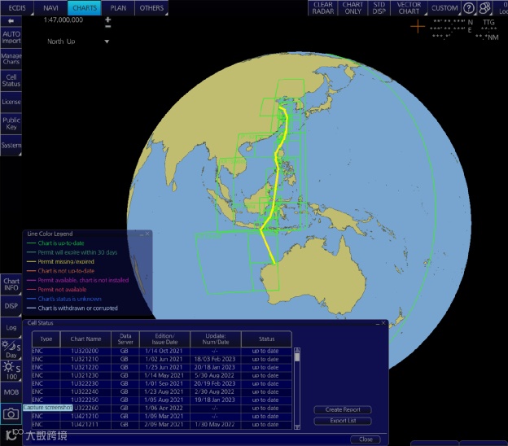The image size is (508, 446).
Task: Open the Public Key sidebar item
Action: [11, 124]
